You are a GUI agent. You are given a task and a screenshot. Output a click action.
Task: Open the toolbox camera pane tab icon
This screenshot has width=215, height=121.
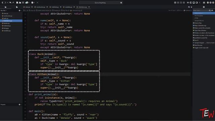(204, 7)
